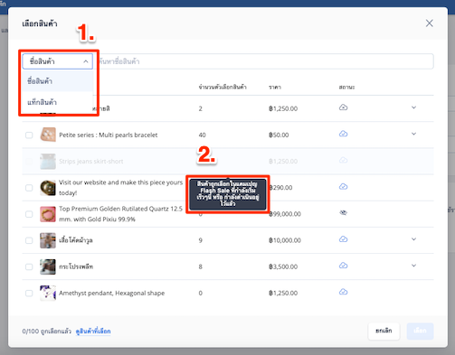Click cloud status icon for Amethyst pendant
Screen dimensions: 455x355
coord(343,292)
